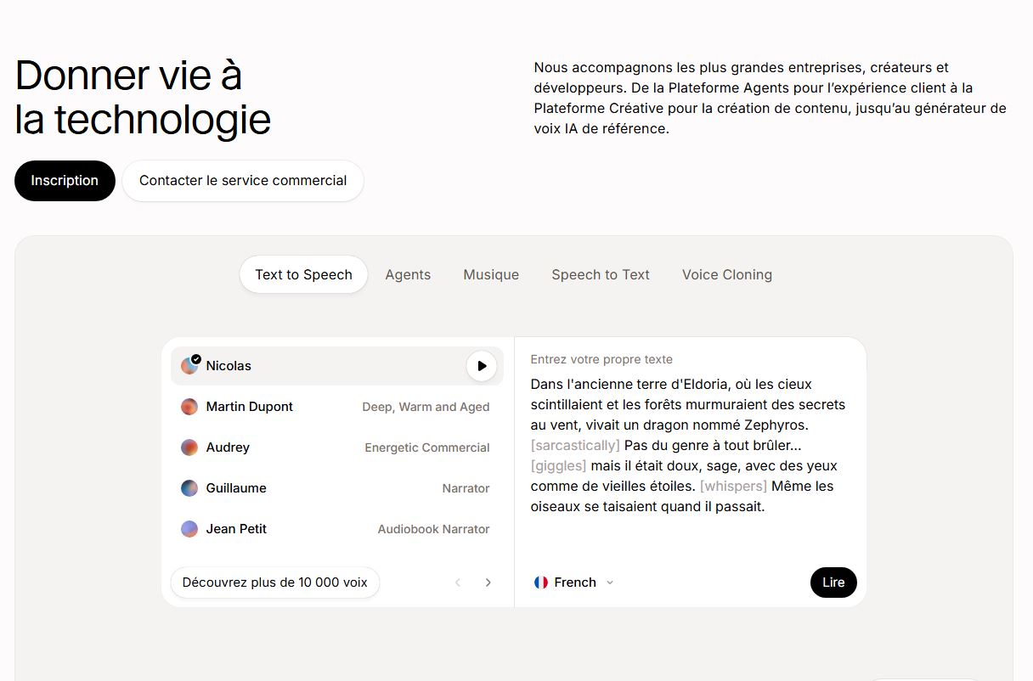Click Guillaume's voice avatar icon

(189, 488)
